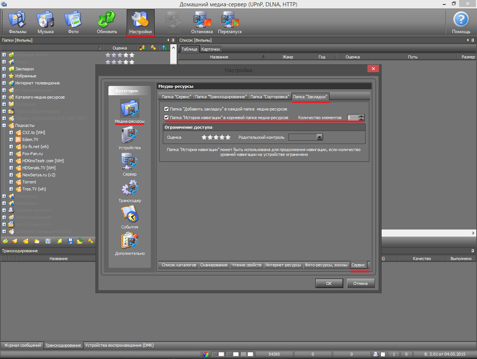Open the Фильмы (Movies) toolbar icon

(18, 22)
